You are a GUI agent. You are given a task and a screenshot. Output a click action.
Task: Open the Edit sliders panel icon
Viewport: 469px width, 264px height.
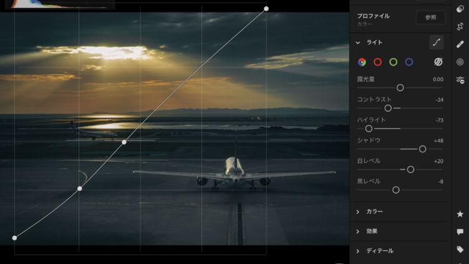[x=460, y=80]
